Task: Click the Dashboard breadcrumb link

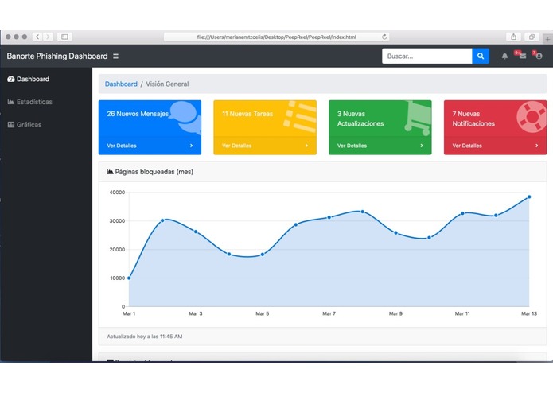Action: pos(121,84)
